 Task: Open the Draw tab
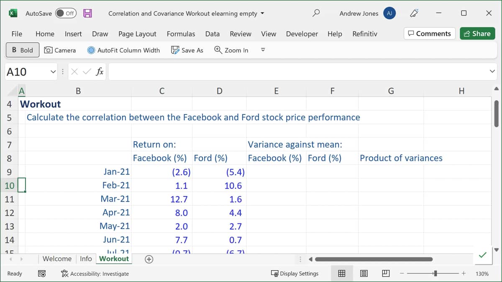tap(100, 34)
